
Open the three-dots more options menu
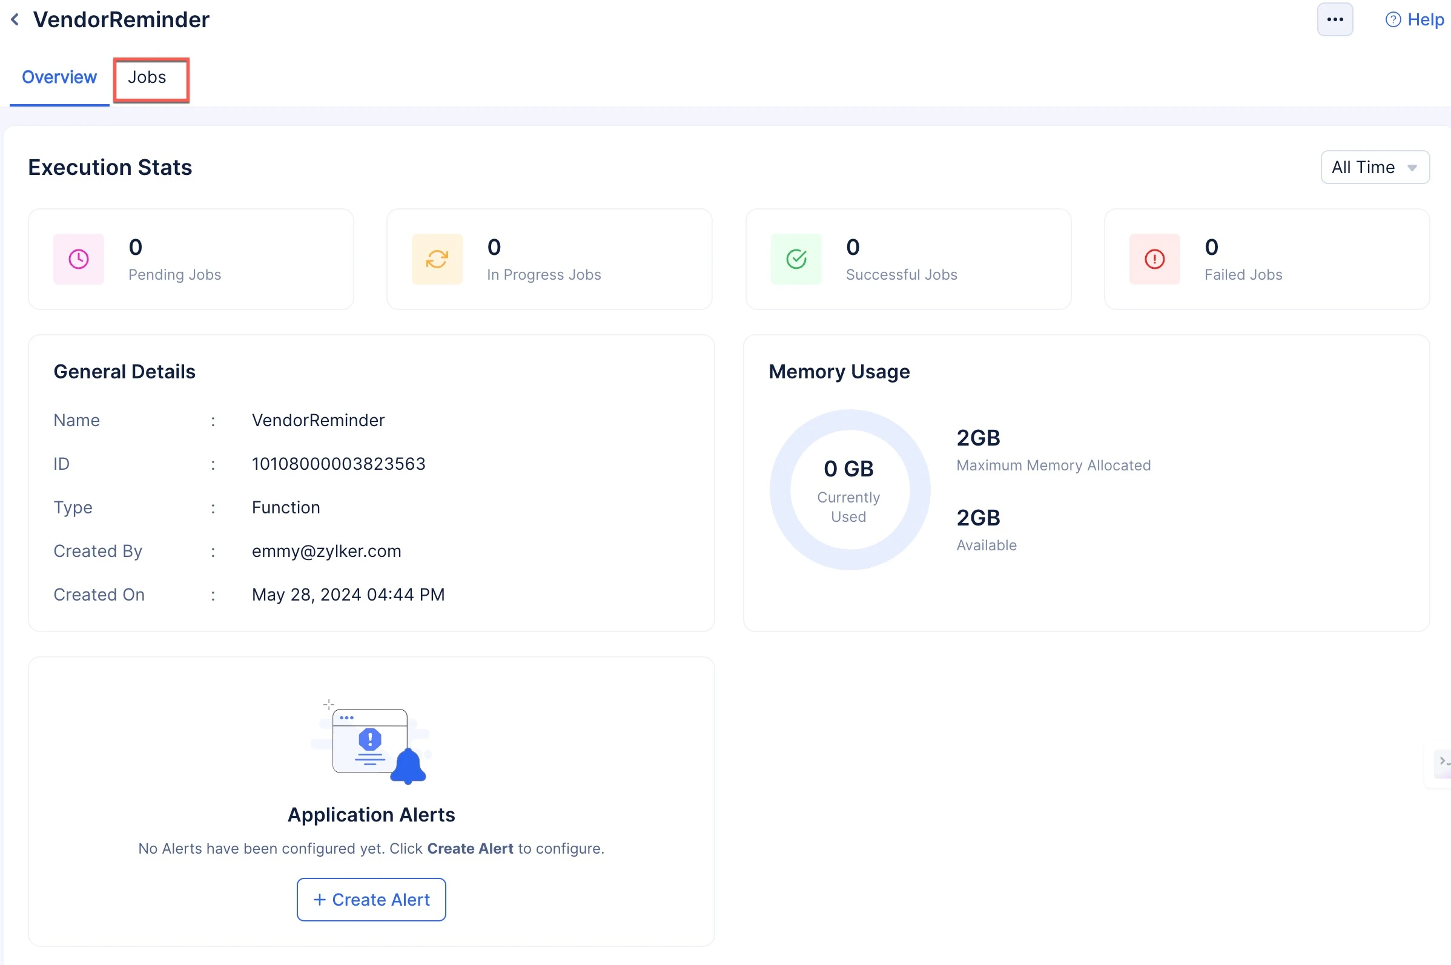1334,20
